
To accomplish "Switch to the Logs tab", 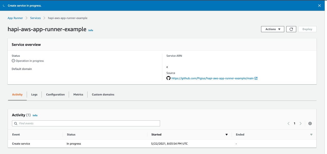I will click(34, 94).
